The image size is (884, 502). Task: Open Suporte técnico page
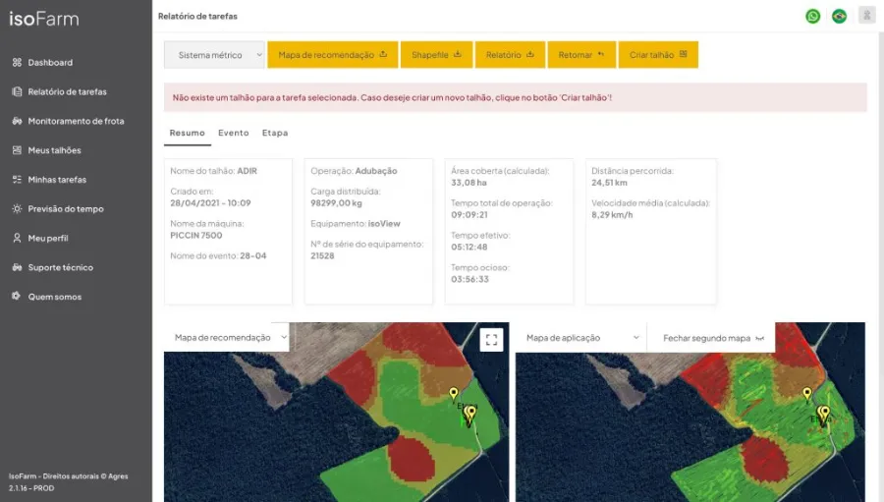click(x=60, y=267)
